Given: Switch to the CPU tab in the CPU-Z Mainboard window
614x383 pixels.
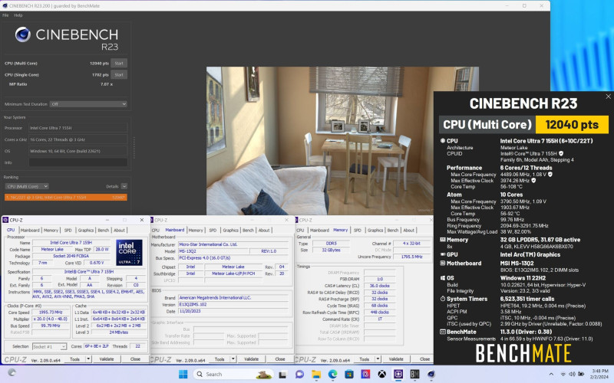Looking at the screenshot, I should tap(156, 231).
